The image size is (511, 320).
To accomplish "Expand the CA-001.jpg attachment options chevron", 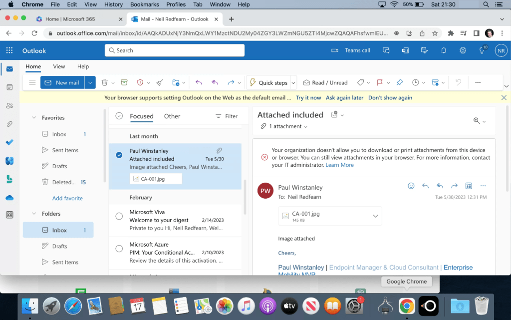I will click(x=375, y=216).
